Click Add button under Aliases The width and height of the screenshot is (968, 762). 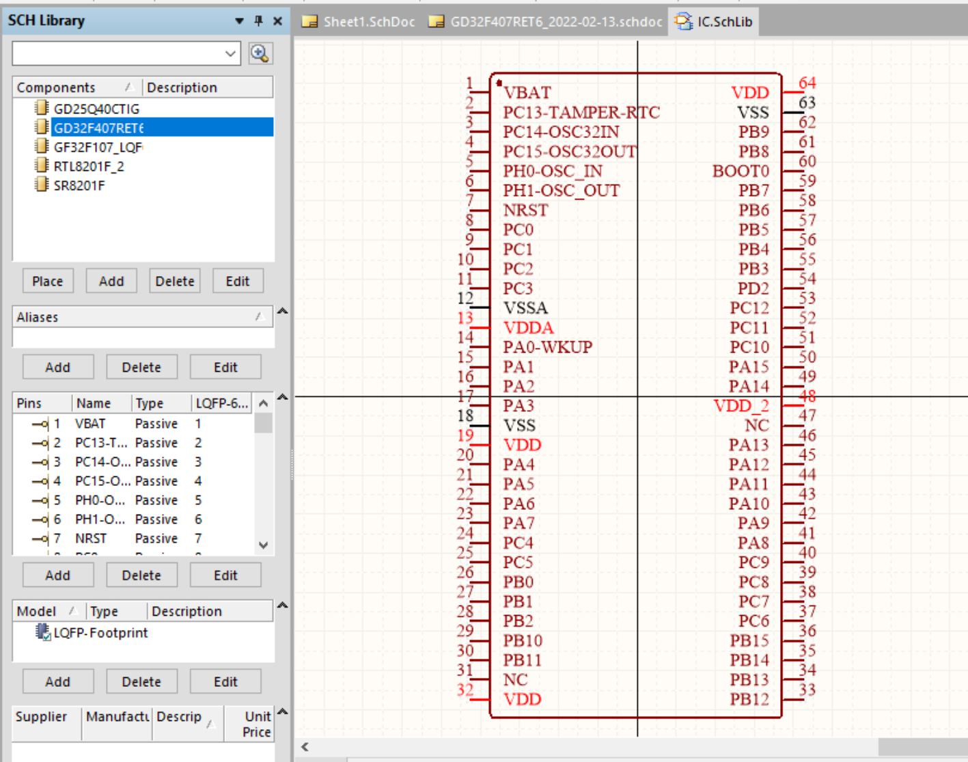click(x=58, y=367)
